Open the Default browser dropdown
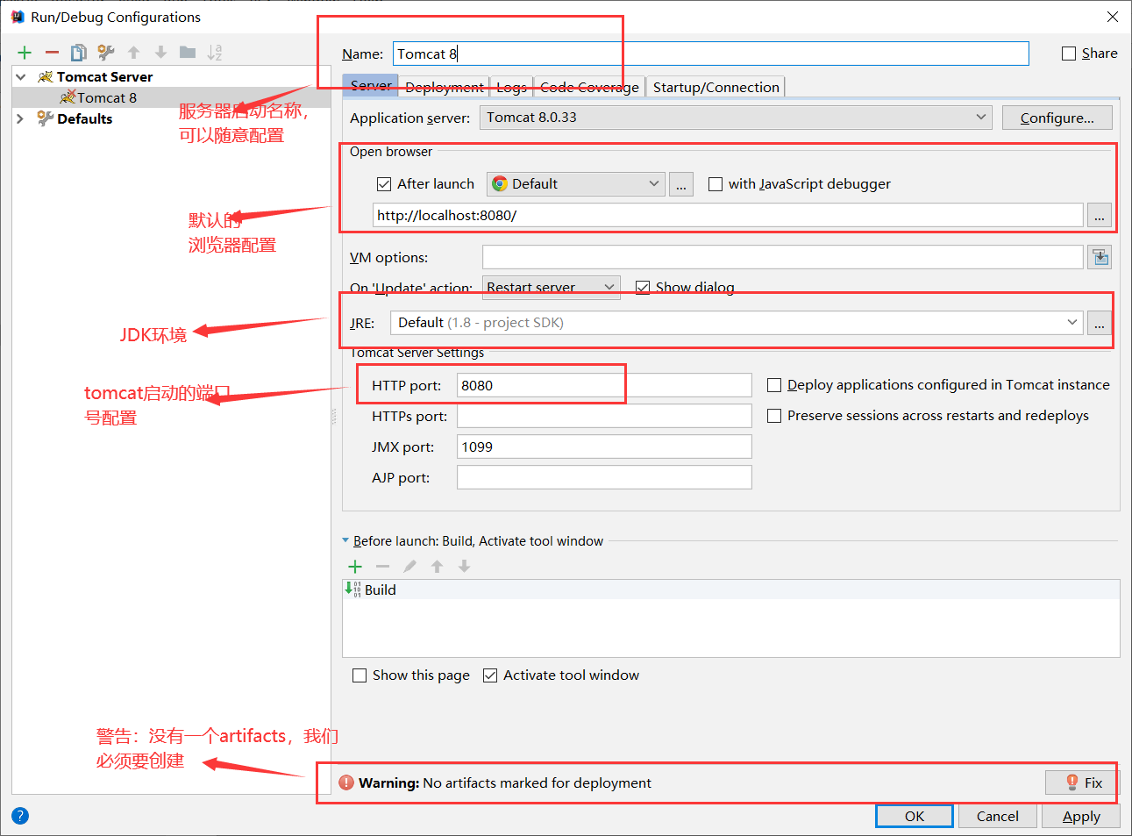 coord(576,184)
